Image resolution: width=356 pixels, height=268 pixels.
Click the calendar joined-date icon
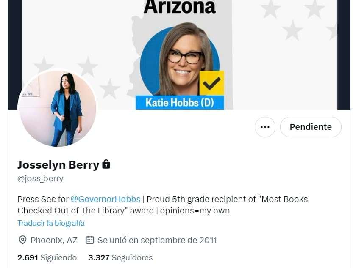(x=90, y=240)
